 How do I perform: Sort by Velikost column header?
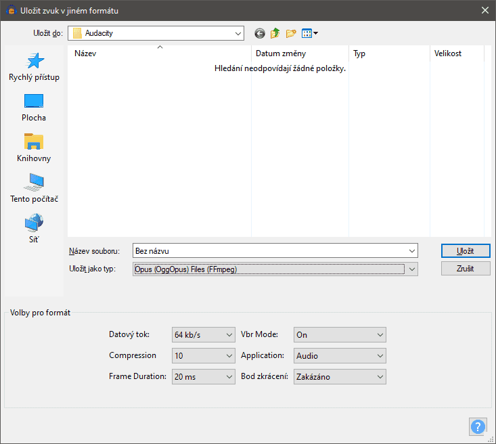point(457,53)
